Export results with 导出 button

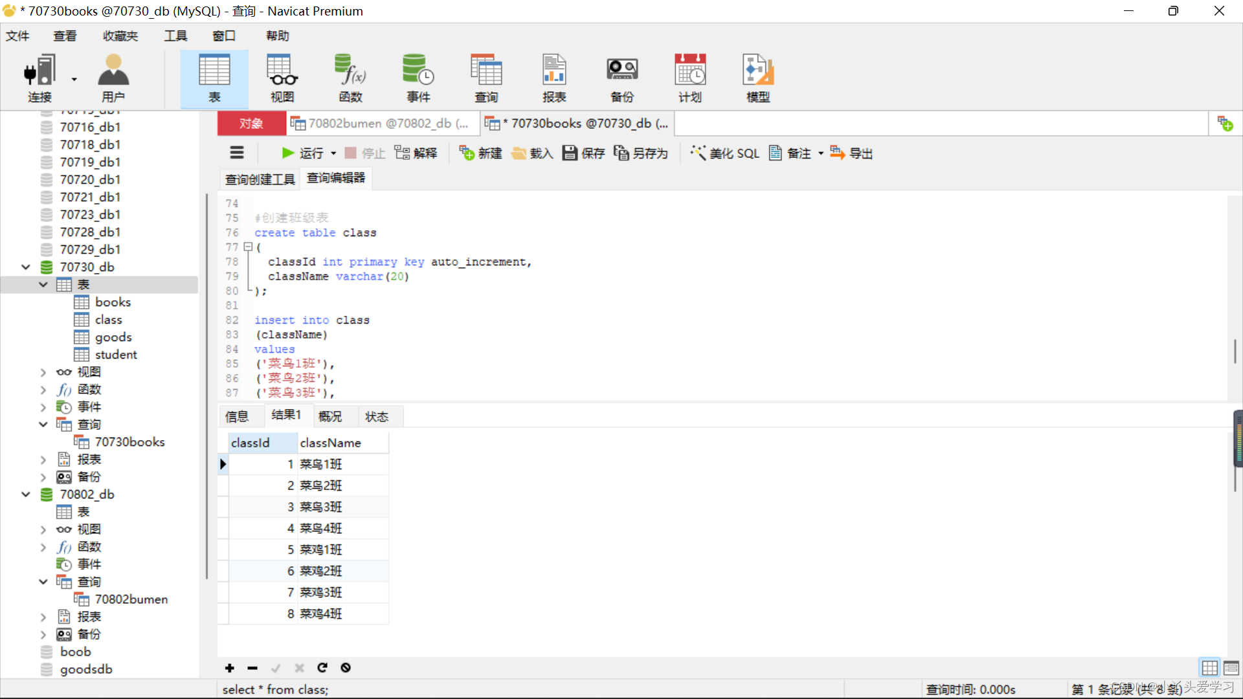[851, 153]
